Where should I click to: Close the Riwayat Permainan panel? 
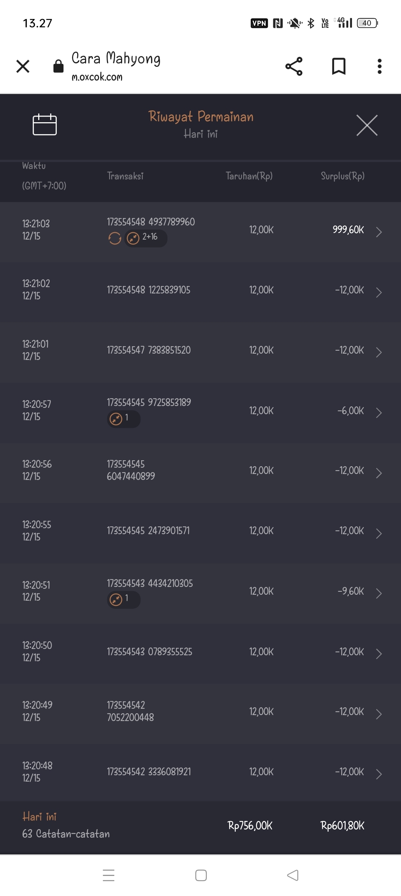pos(367,125)
